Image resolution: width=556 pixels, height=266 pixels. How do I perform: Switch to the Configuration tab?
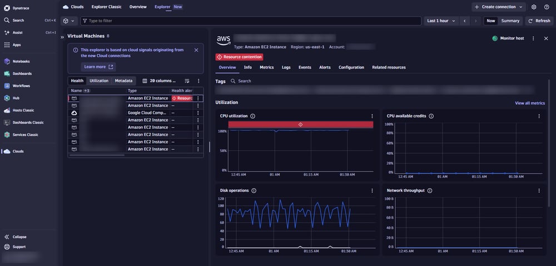(x=351, y=67)
